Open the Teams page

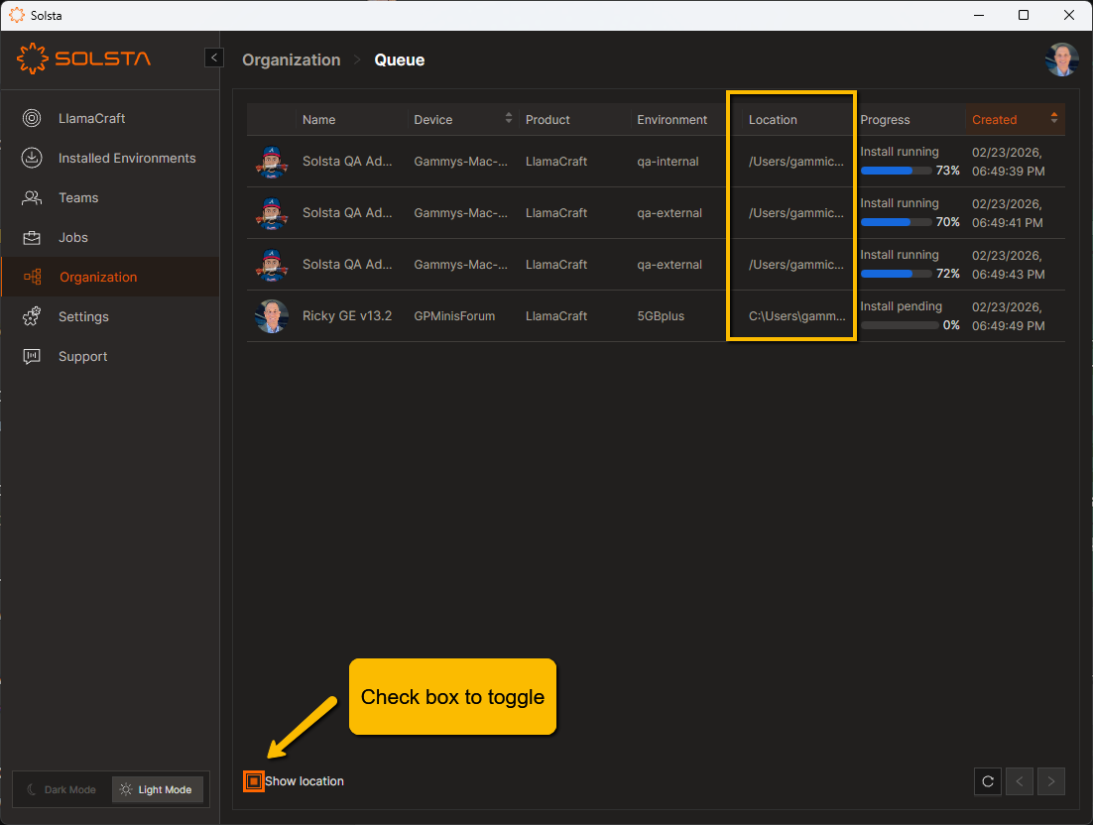click(x=110, y=198)
